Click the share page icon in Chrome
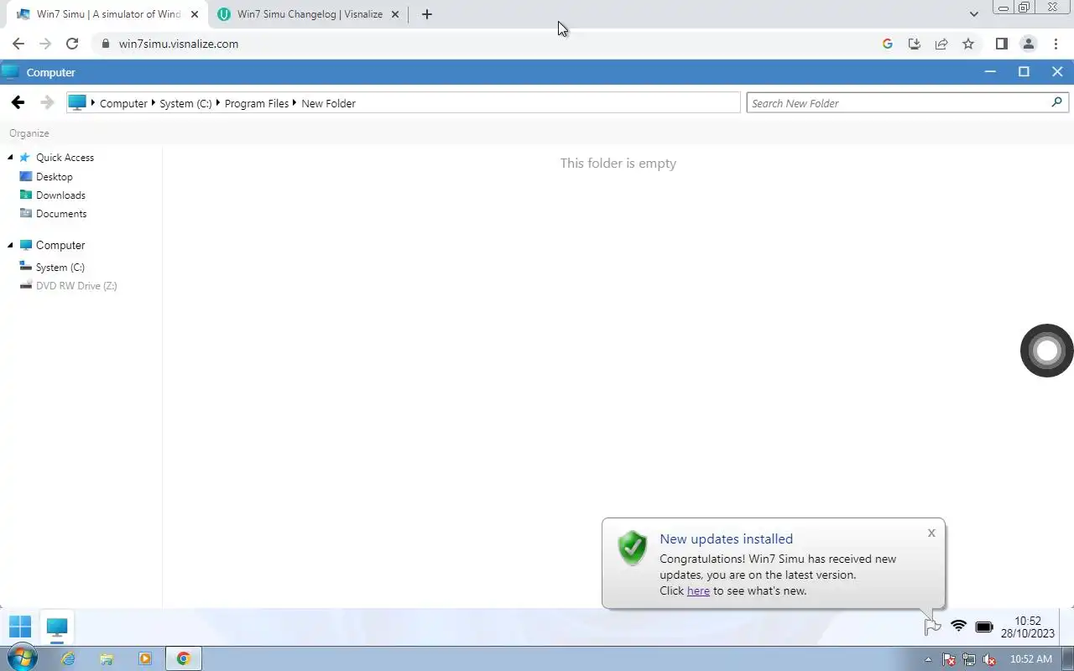 click(x=941, y=44)
